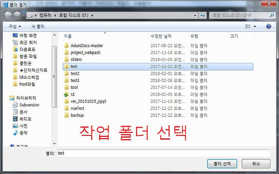This screenshot has width=279, height=174.
Task: Open the help question mark icon
Action: pyautogui.click(x=269, y=27)
